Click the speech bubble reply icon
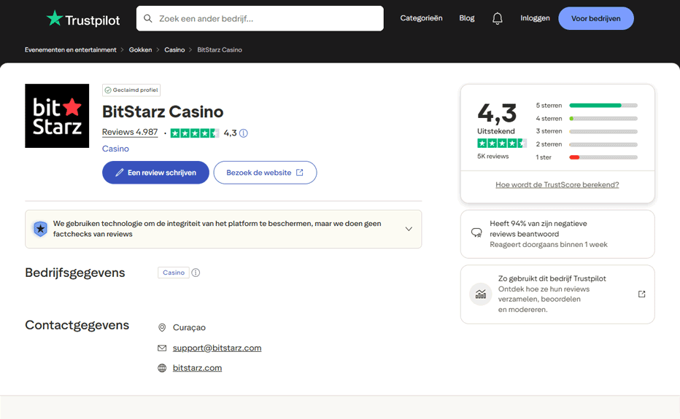The height and width of the screenshot is (419, 680). [x=476, y=233]
